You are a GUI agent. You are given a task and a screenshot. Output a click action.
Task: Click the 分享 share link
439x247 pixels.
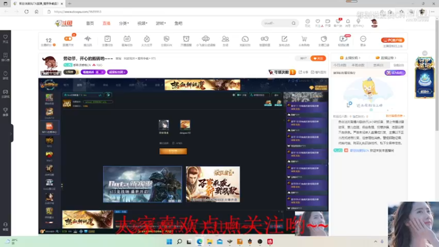(x=303, y=72)
